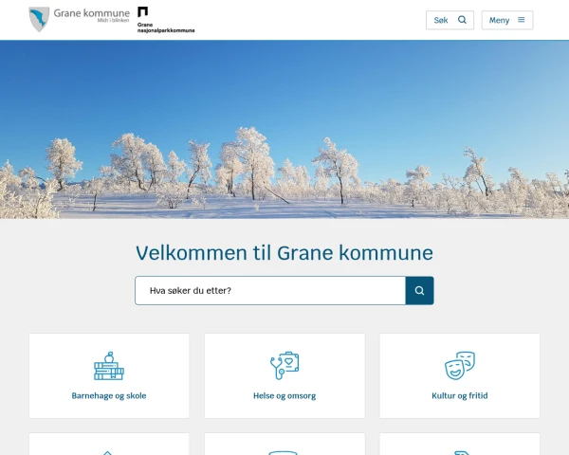Viewport: 569px width, 455px height.
Task: Submit search with the dark magnifier button
Action: point(419,291)
